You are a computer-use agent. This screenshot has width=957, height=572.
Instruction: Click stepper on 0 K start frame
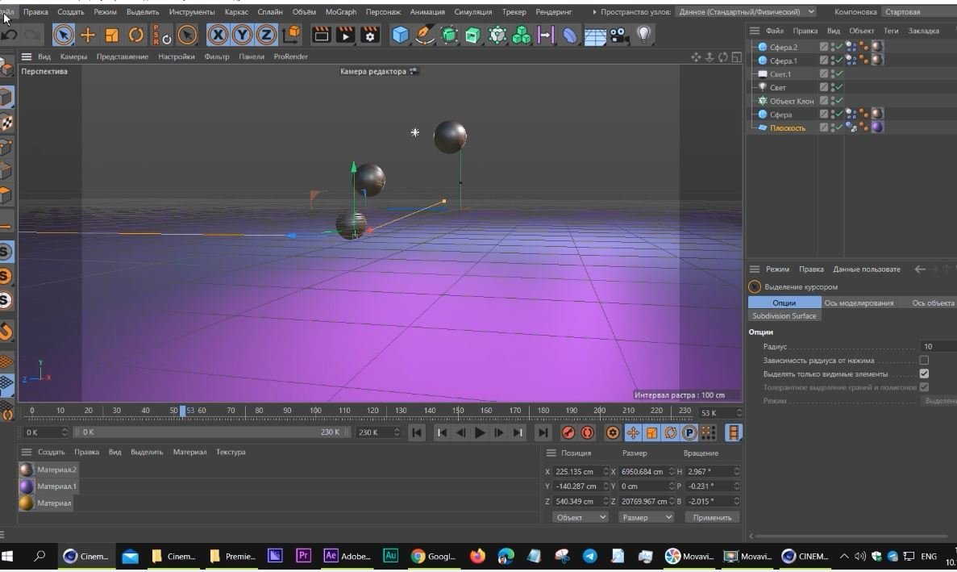(x=64, y=432)
